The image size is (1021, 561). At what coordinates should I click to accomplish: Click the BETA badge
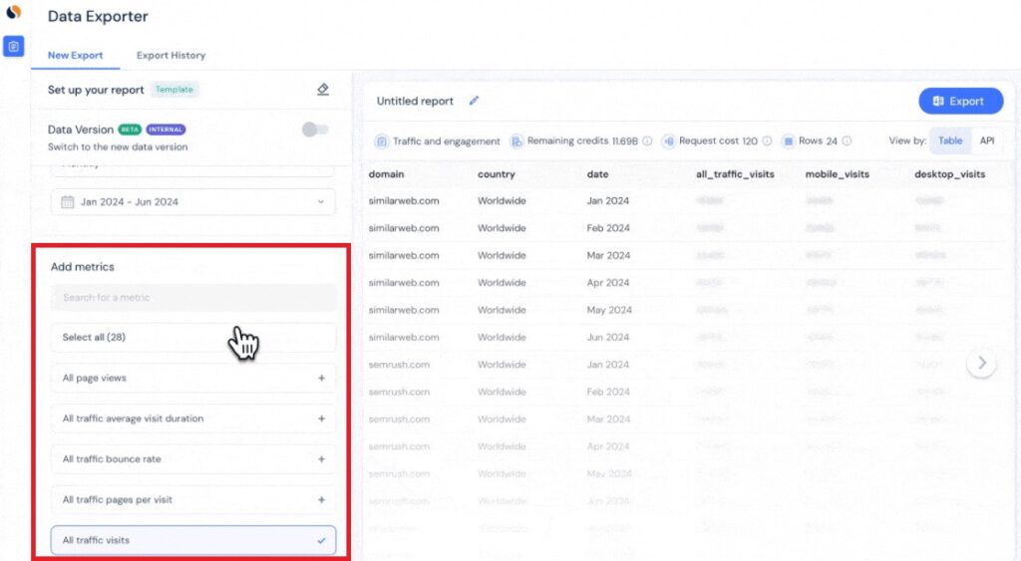130,130
